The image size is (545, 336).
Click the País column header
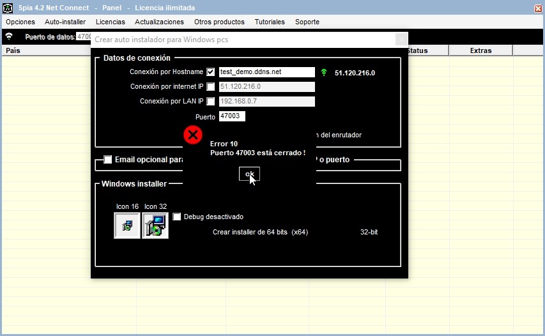(46, 50)
